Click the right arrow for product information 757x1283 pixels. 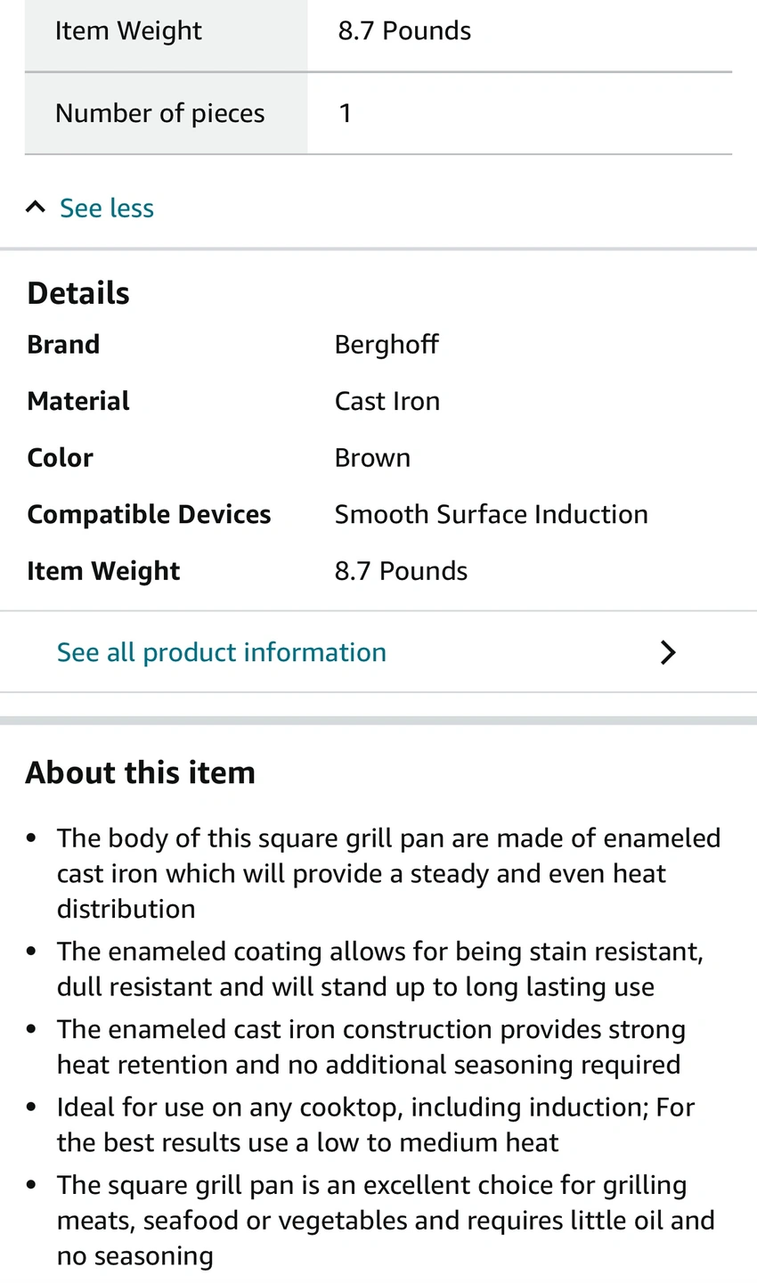tap(668, 652)
